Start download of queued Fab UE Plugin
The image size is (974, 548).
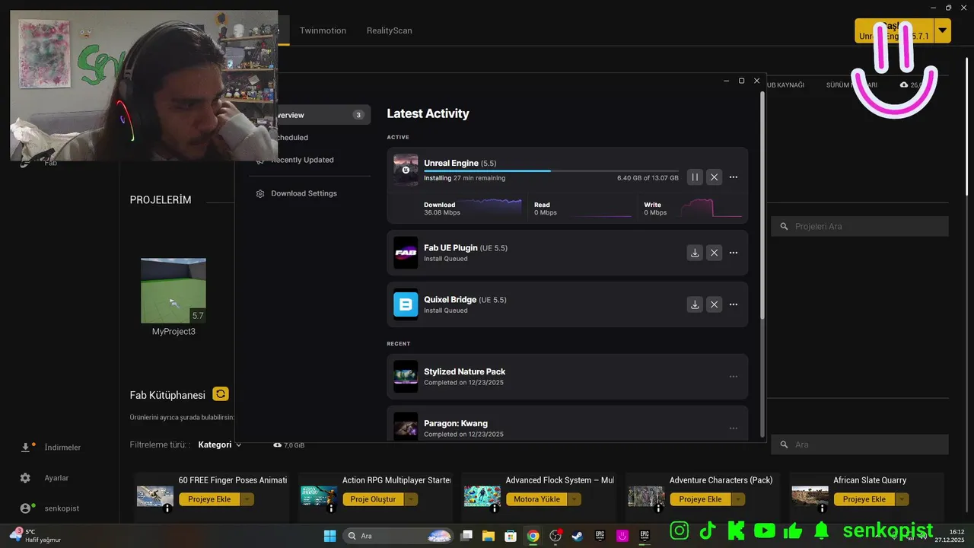tap(695, 253)
